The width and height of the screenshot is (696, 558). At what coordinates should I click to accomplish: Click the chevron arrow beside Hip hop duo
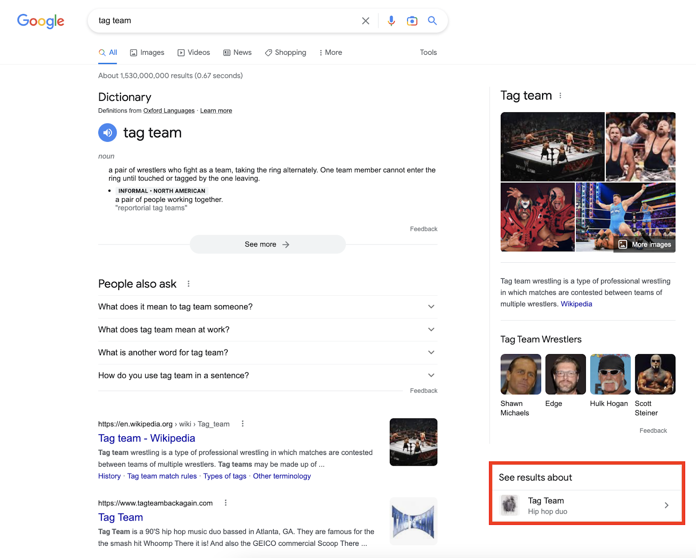(x=666, y=505)
